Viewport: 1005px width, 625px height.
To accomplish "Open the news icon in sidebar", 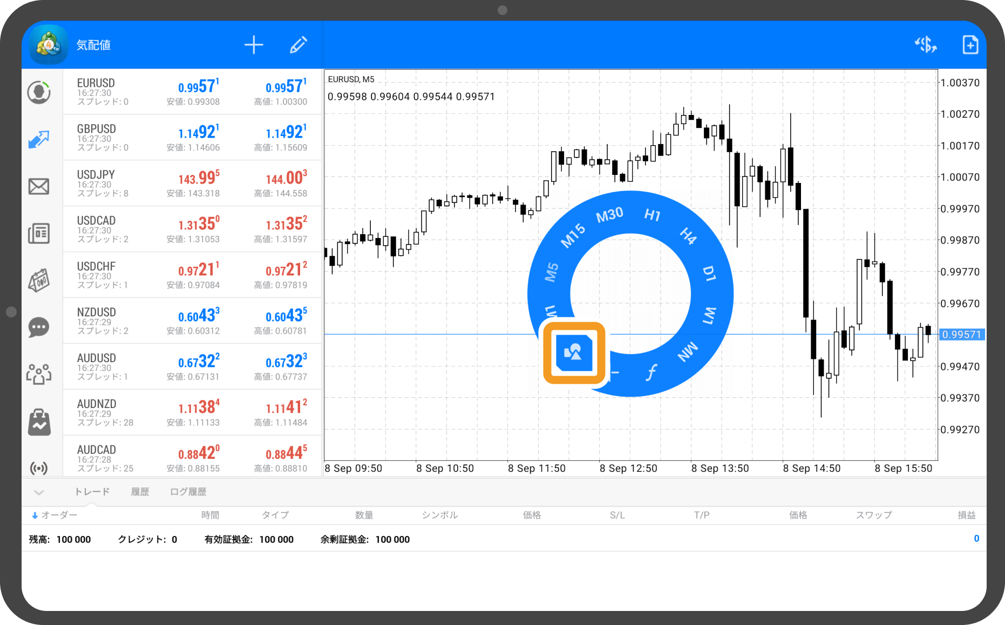I will (39, 233).
